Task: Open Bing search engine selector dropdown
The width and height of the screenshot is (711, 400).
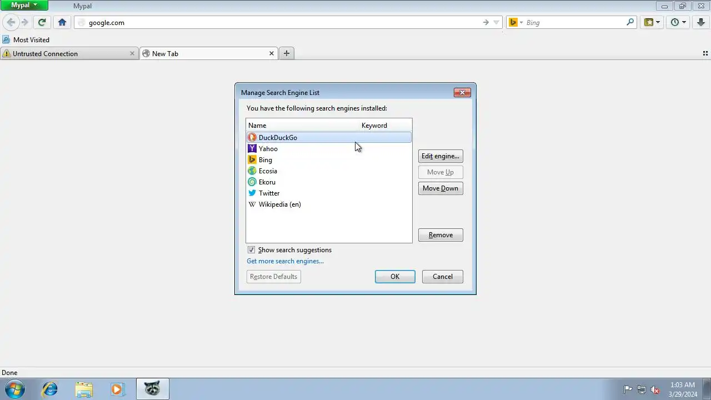Action: (x=516, y=22)
